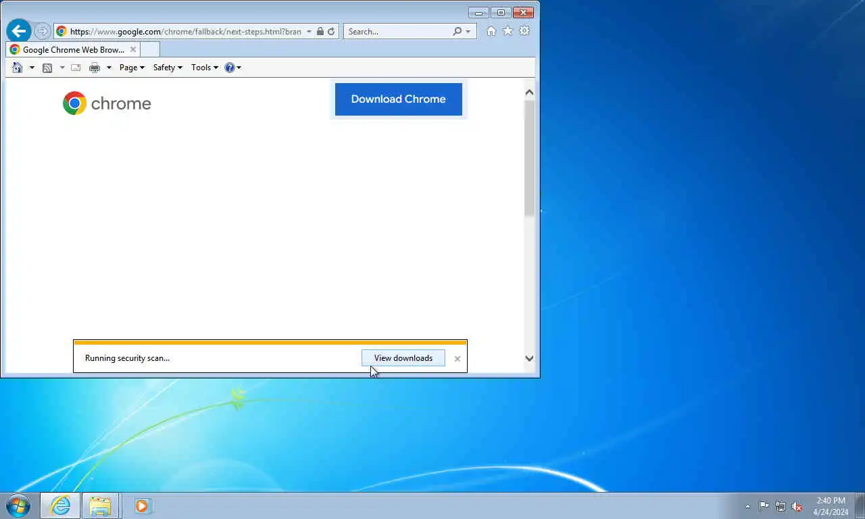The width and height of the screenshot is (865, 519).
Task: Open the Google site icon in the address bar
Action: (61, 31)
